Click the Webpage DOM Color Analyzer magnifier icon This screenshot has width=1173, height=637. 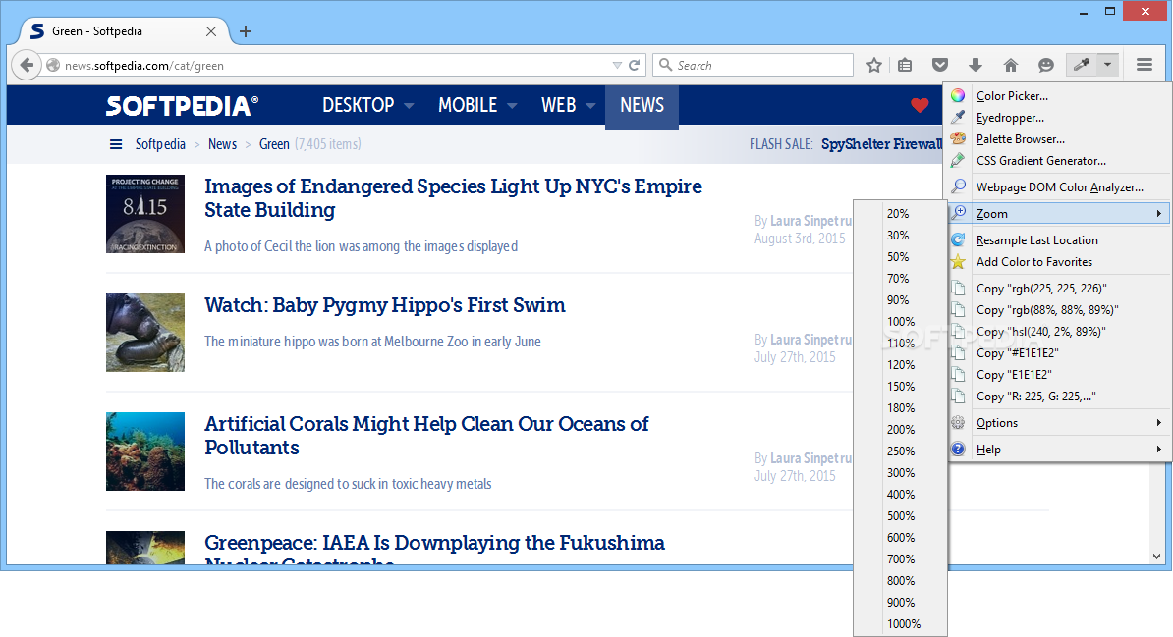pos(958,186)
